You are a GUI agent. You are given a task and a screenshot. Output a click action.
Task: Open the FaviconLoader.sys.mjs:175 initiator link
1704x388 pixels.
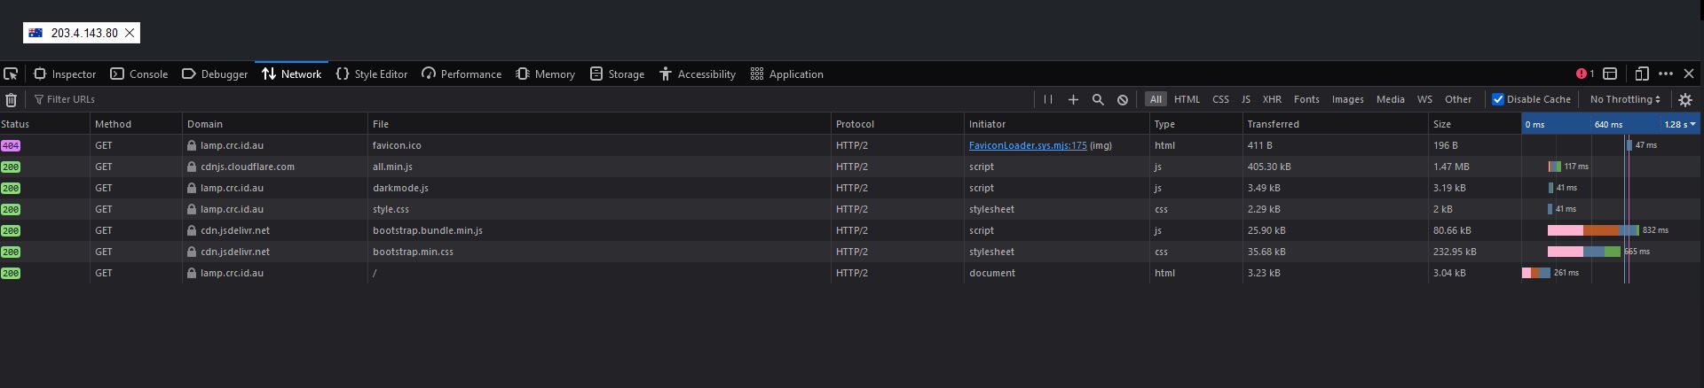pyautogui.click(x=1028, y=145)
